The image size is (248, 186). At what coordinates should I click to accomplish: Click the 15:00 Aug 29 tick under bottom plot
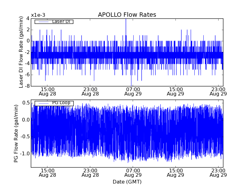(175, 172)
